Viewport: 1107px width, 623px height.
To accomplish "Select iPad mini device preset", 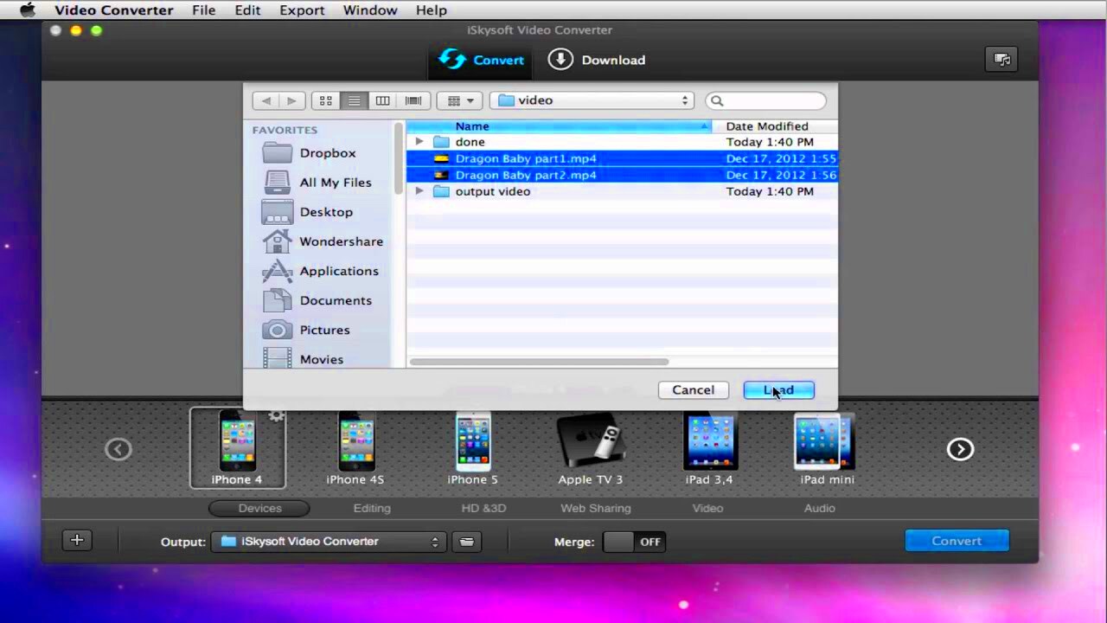I will click(827, 447).
